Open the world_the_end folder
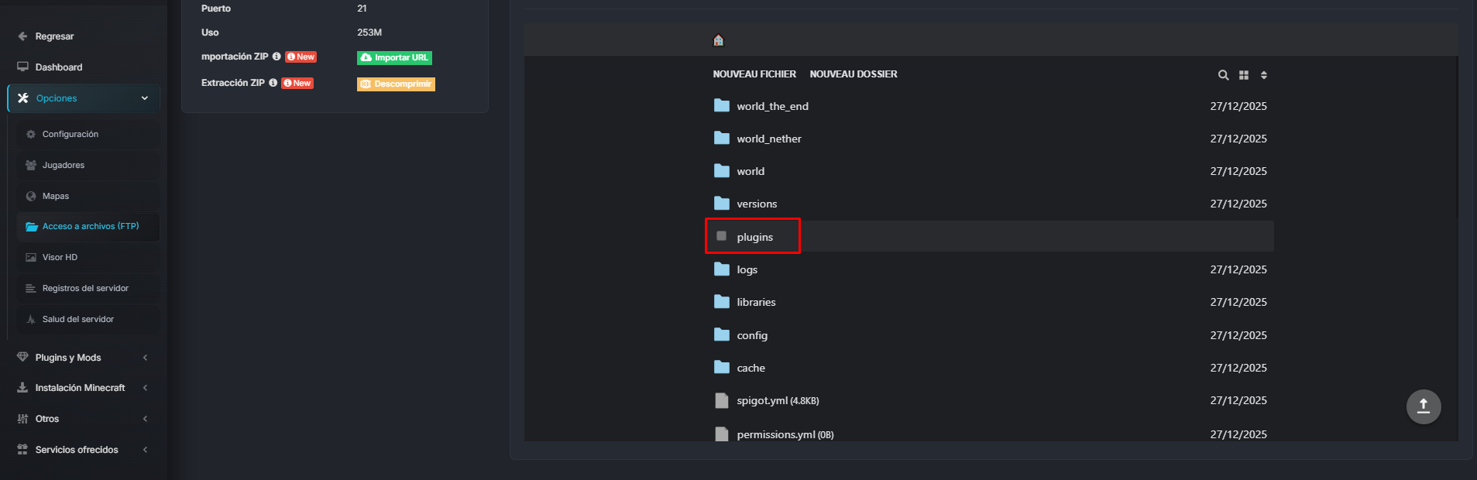This screenshot has width=1477, height=480. click(x=771, y=106)
